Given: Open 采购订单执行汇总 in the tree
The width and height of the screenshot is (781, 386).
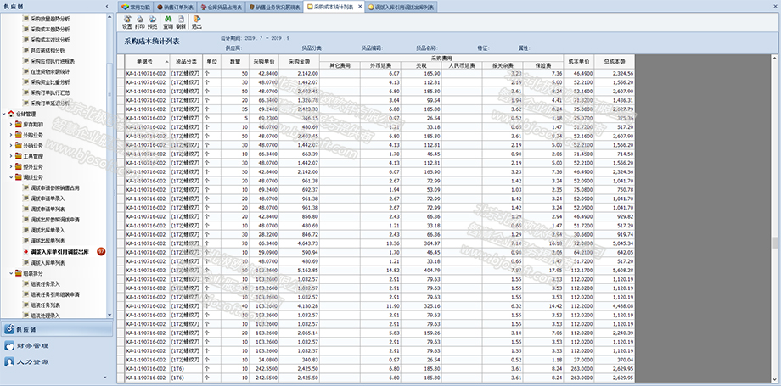Looking at the screenshot, I should click(50, 92).
